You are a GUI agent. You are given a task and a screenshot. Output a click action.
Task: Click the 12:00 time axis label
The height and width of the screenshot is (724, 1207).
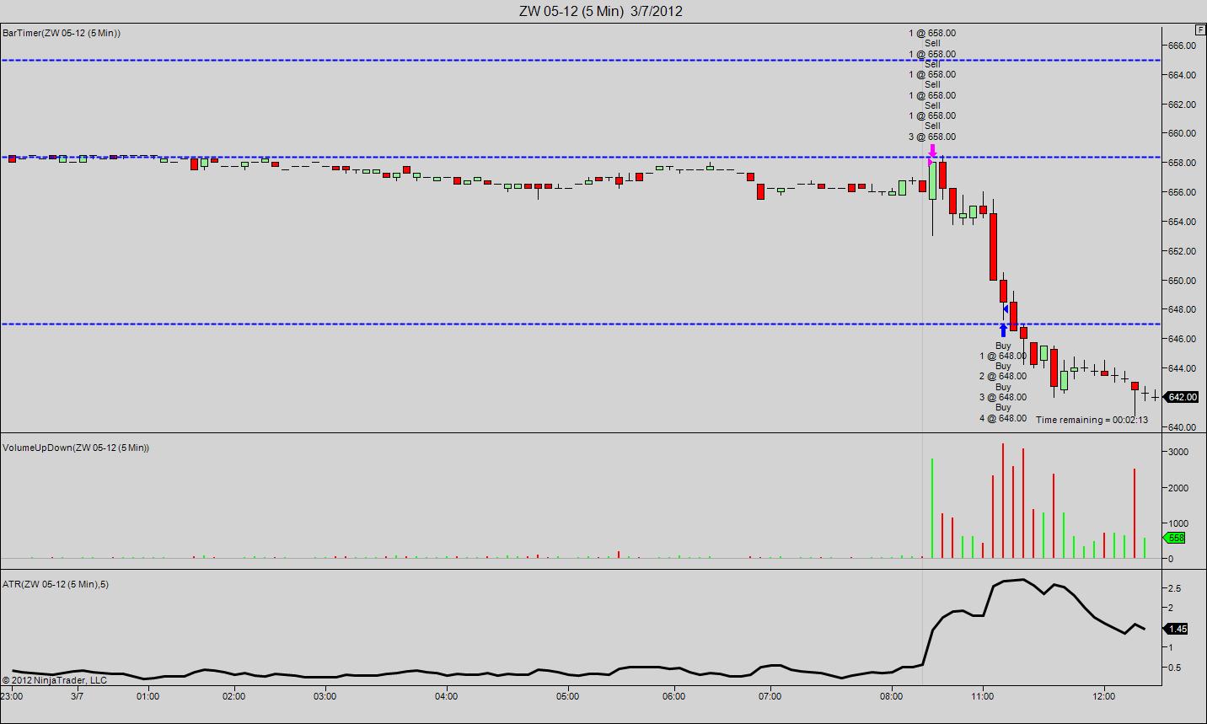pyautogui.click(x=1103, y=696)
